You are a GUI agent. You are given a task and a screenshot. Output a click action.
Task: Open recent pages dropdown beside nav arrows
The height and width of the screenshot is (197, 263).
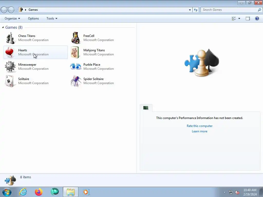(x=16, y=10)
